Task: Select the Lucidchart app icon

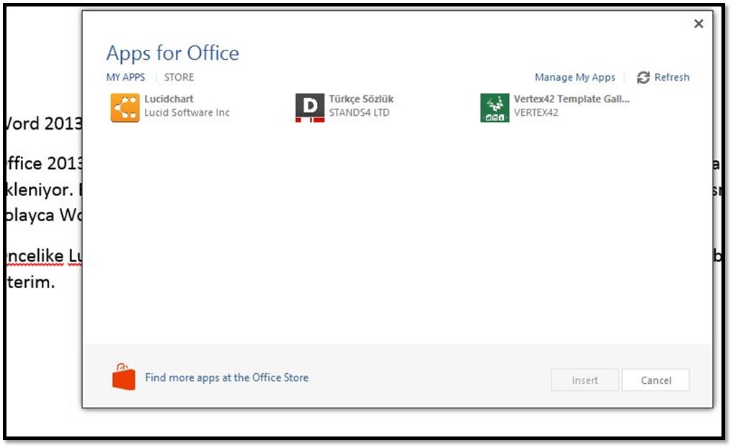Action: (125, 107)
